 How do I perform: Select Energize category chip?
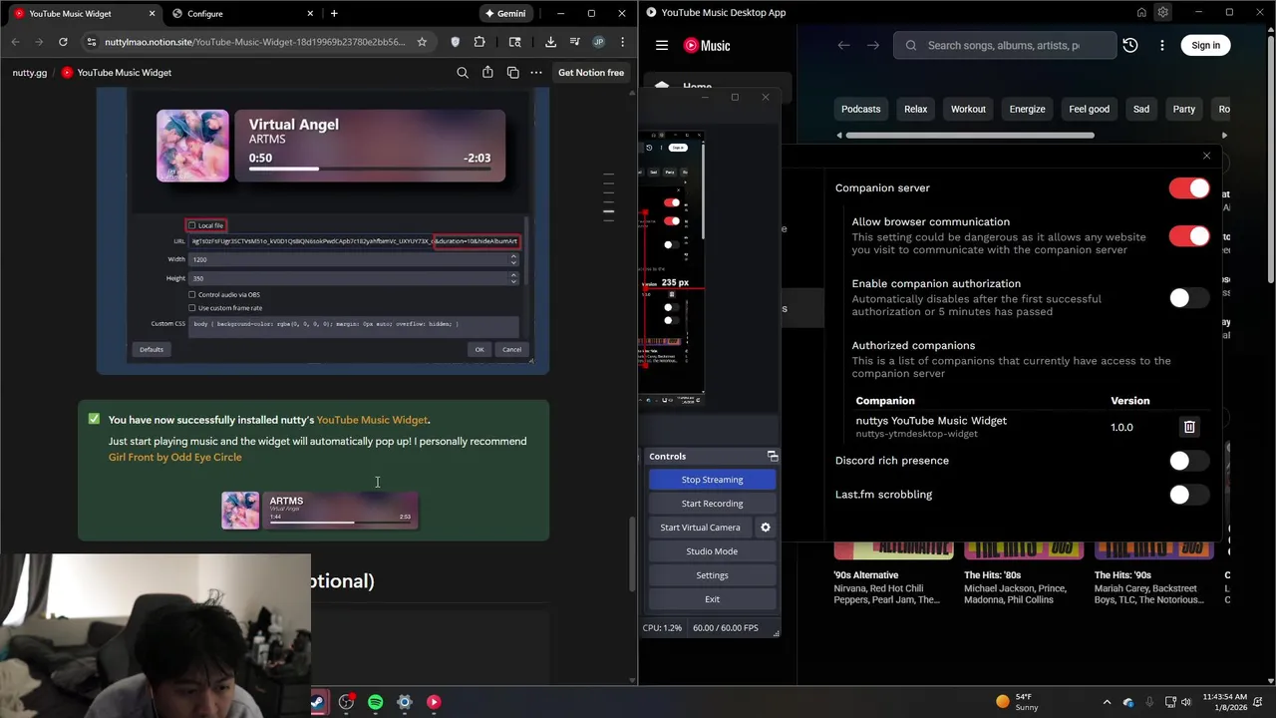point(1027,109)
